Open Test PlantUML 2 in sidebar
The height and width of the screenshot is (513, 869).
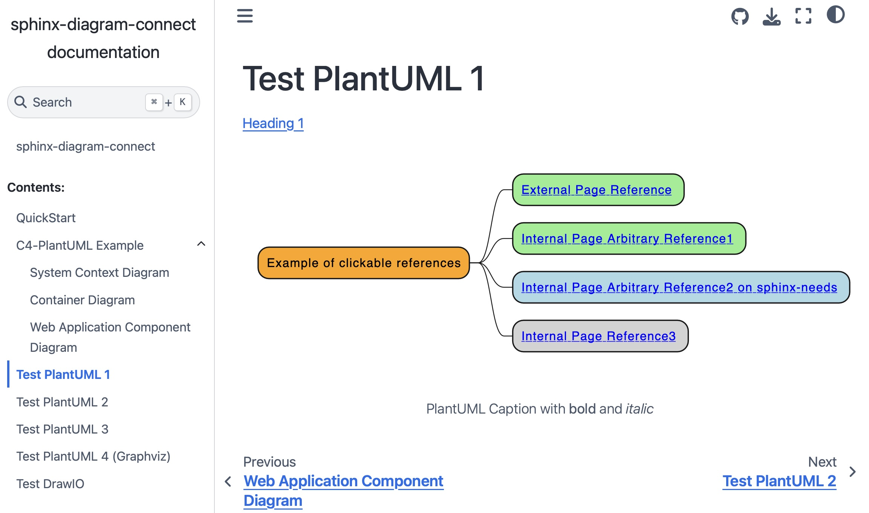[x=62, y=402]
